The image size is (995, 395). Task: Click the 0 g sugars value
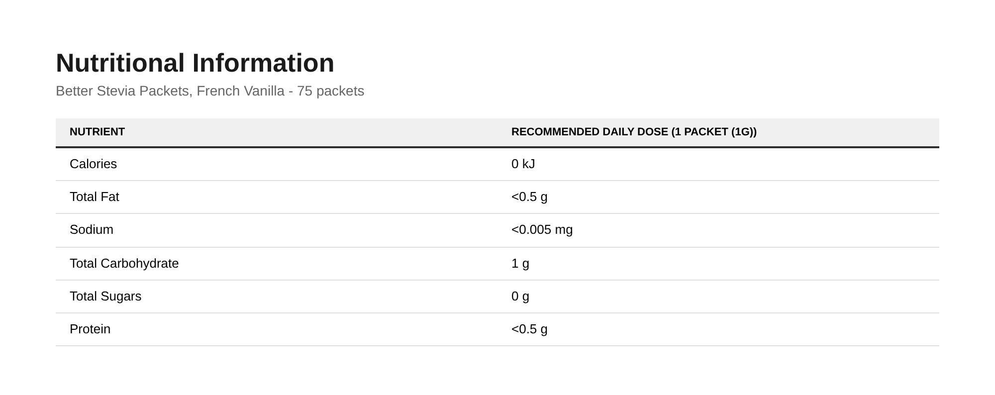(520, 296)
